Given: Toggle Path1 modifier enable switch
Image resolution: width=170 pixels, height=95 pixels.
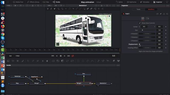Looking at the screenshot, I should 123,14.
